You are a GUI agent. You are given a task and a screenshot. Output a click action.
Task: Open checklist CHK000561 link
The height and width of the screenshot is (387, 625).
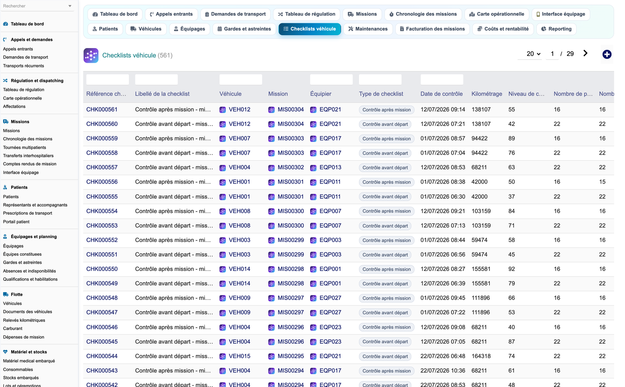[102, 110]
